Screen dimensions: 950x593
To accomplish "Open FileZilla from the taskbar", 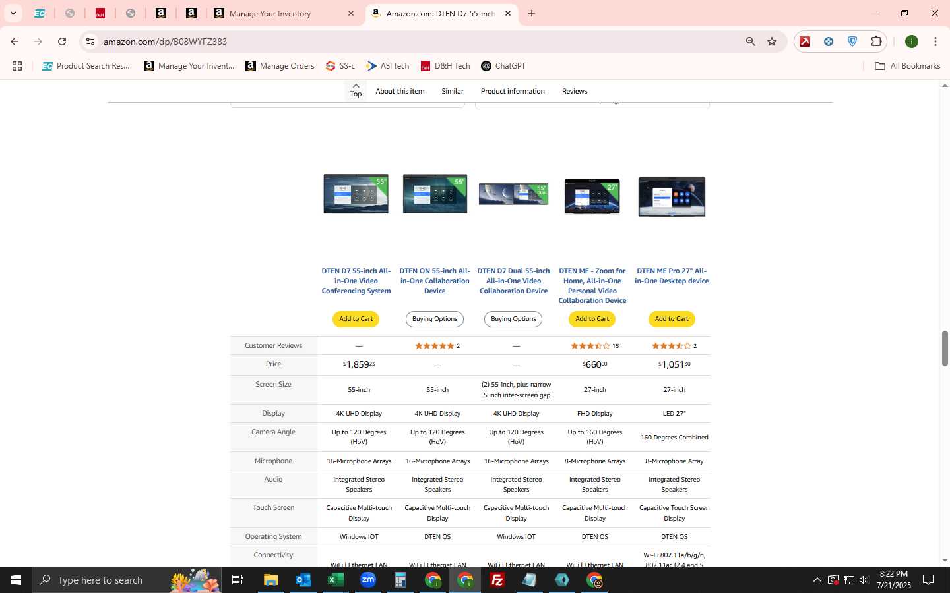I will [x=497, y=580].
